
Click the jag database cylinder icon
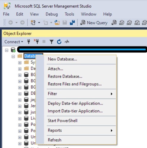click(x=26, y=99)
